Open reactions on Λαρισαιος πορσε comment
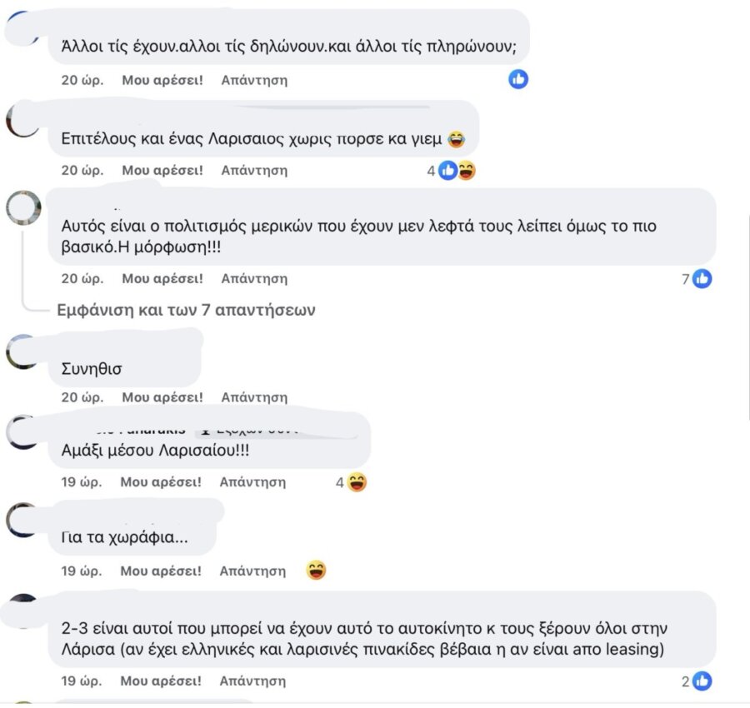Screen dimensions: 750x708 point(452,171)
